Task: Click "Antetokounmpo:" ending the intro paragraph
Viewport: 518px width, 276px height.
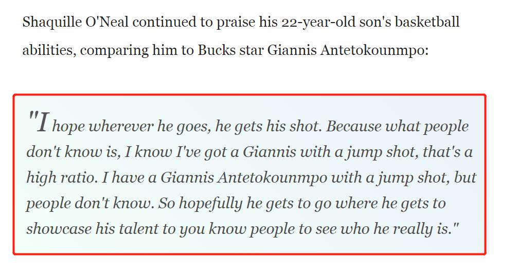Action: [x=373, y=51]
